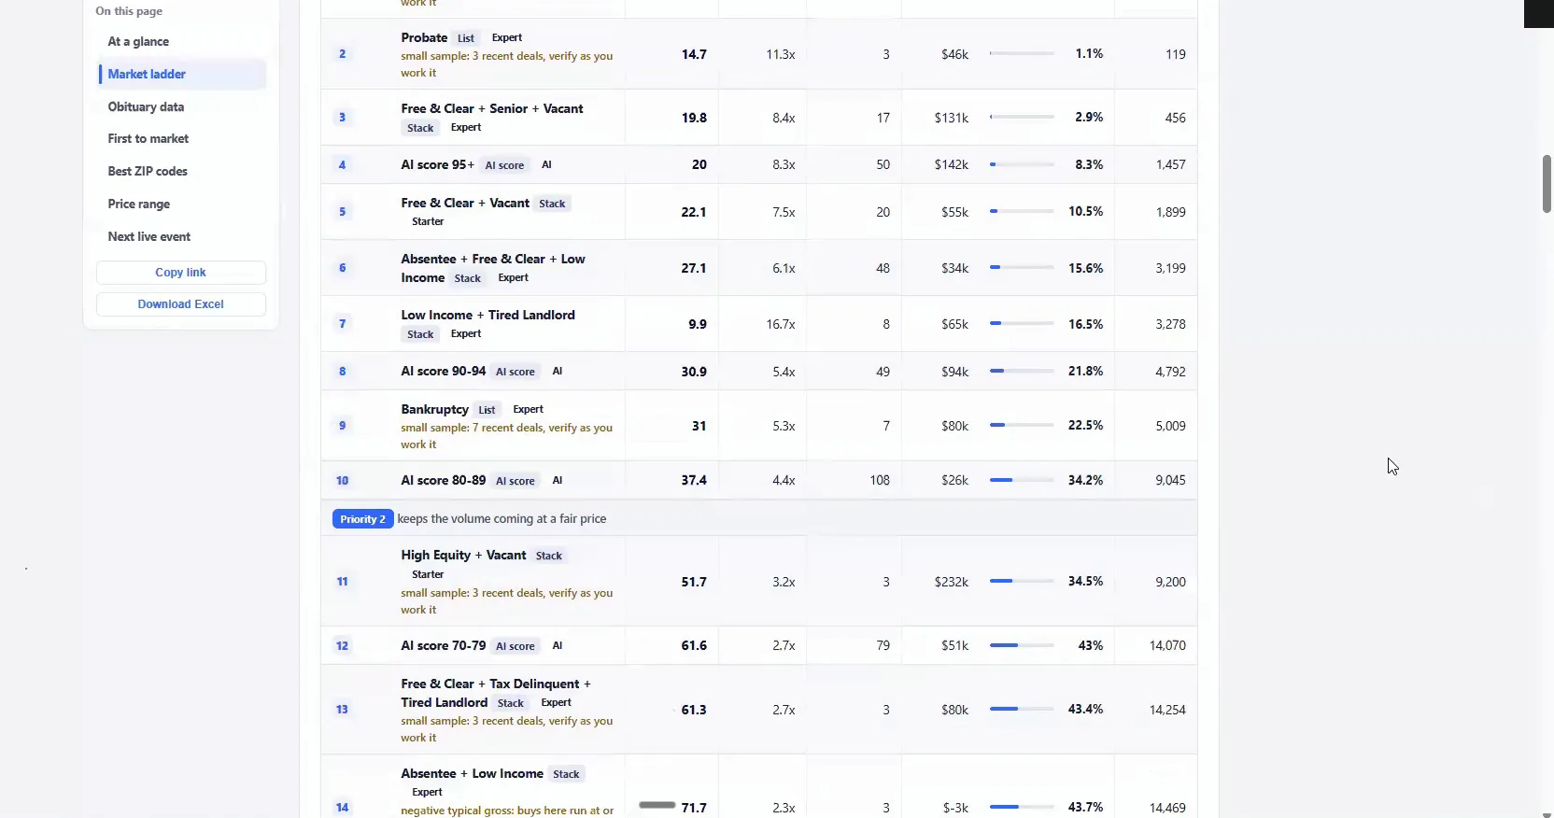Jump to Obituary data section

pyautogui.click(x=146, y=107)
